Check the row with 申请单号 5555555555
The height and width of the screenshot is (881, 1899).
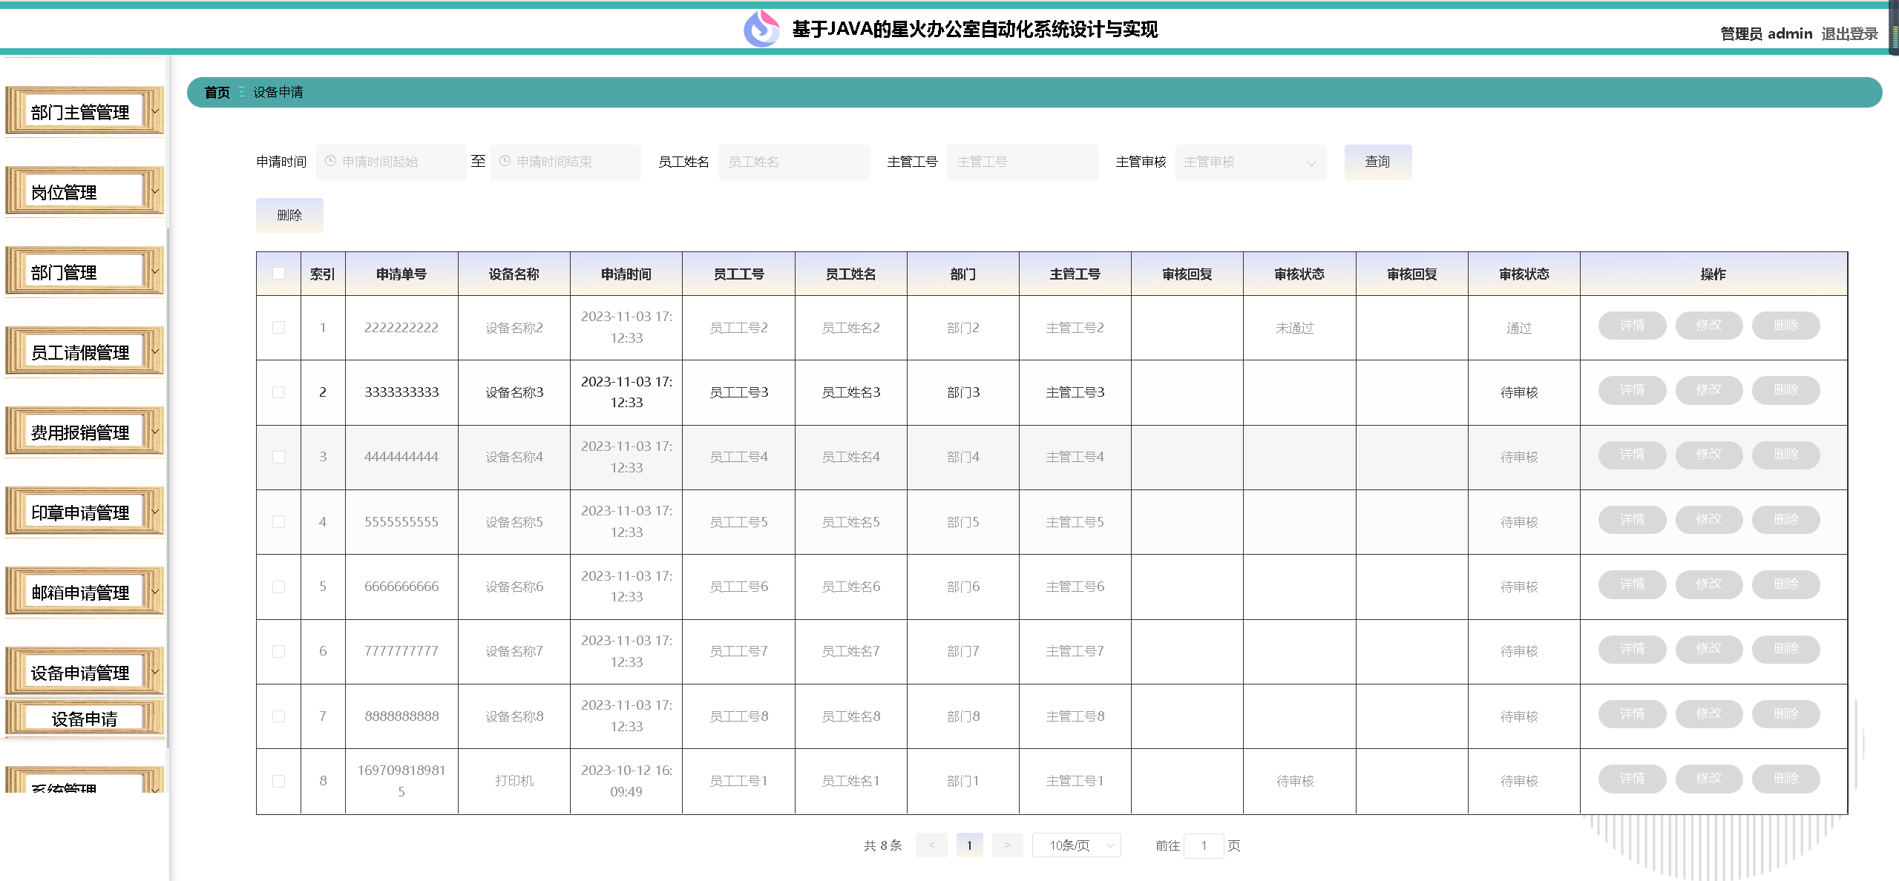278,521
